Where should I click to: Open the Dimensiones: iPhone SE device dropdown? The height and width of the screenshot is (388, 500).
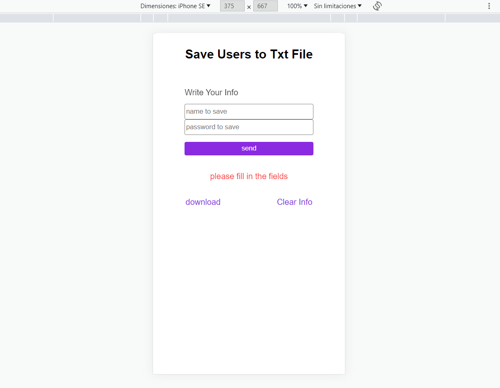tap(176, 6)
